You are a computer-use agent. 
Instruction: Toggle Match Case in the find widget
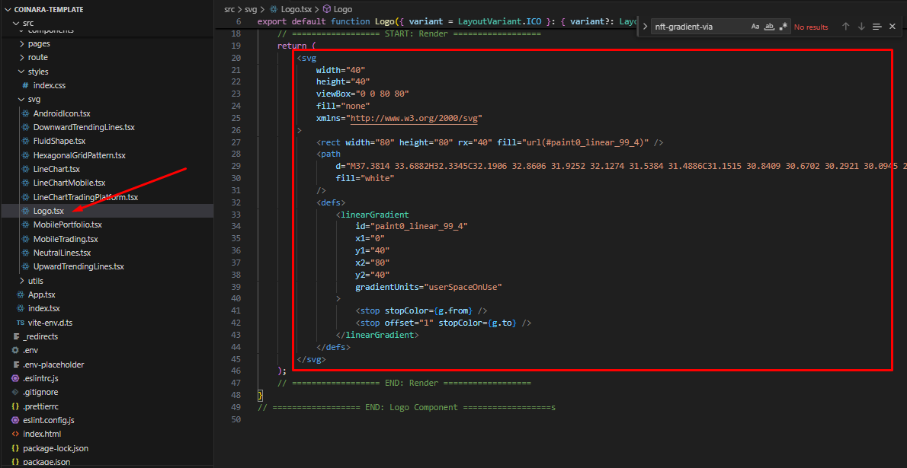755,27
